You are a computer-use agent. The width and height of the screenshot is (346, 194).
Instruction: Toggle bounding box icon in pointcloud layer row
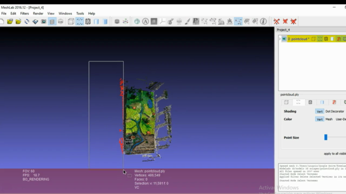(x=314, y=39)
